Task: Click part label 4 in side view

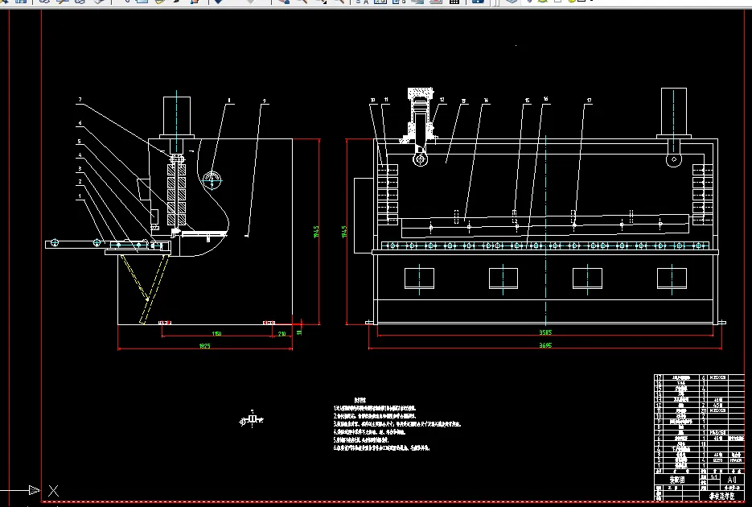Action: click(x=80, y=155)
